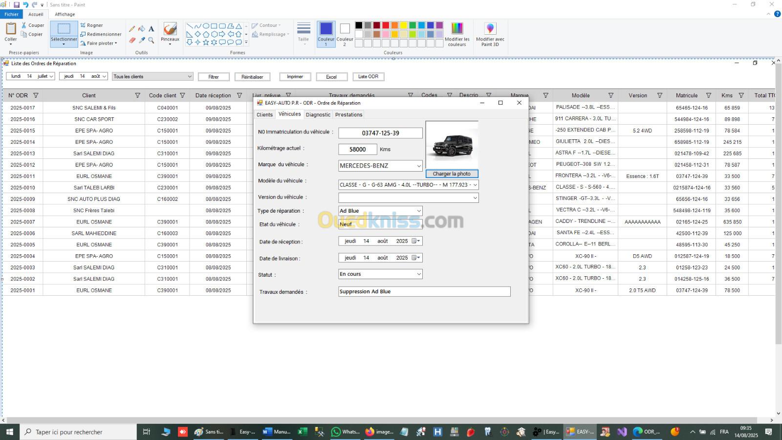Select the Eraser tool
This screenshot has width=782, height=440.
(x=132, y=40)
